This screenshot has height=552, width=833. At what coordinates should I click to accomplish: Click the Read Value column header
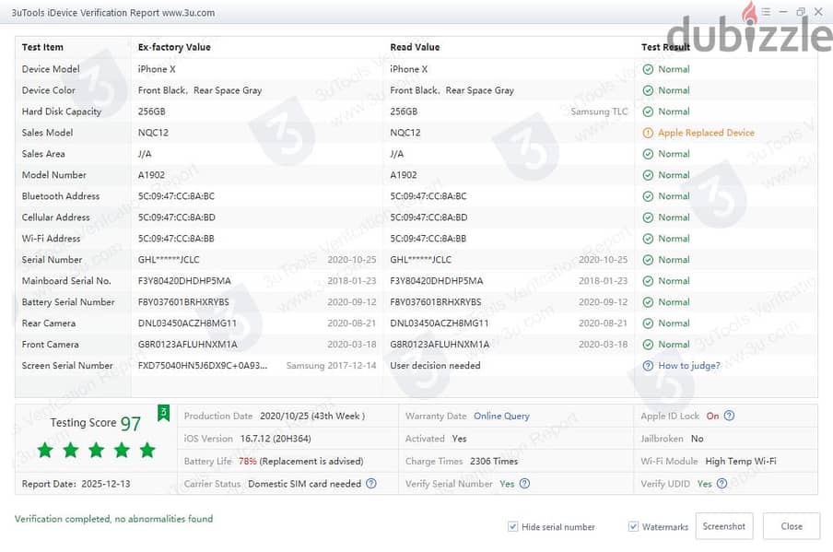pos(415,47)
